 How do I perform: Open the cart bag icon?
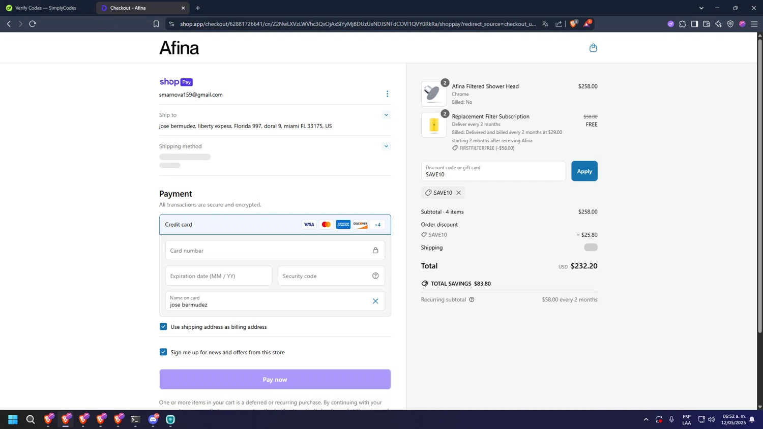(x=593, y=48)
